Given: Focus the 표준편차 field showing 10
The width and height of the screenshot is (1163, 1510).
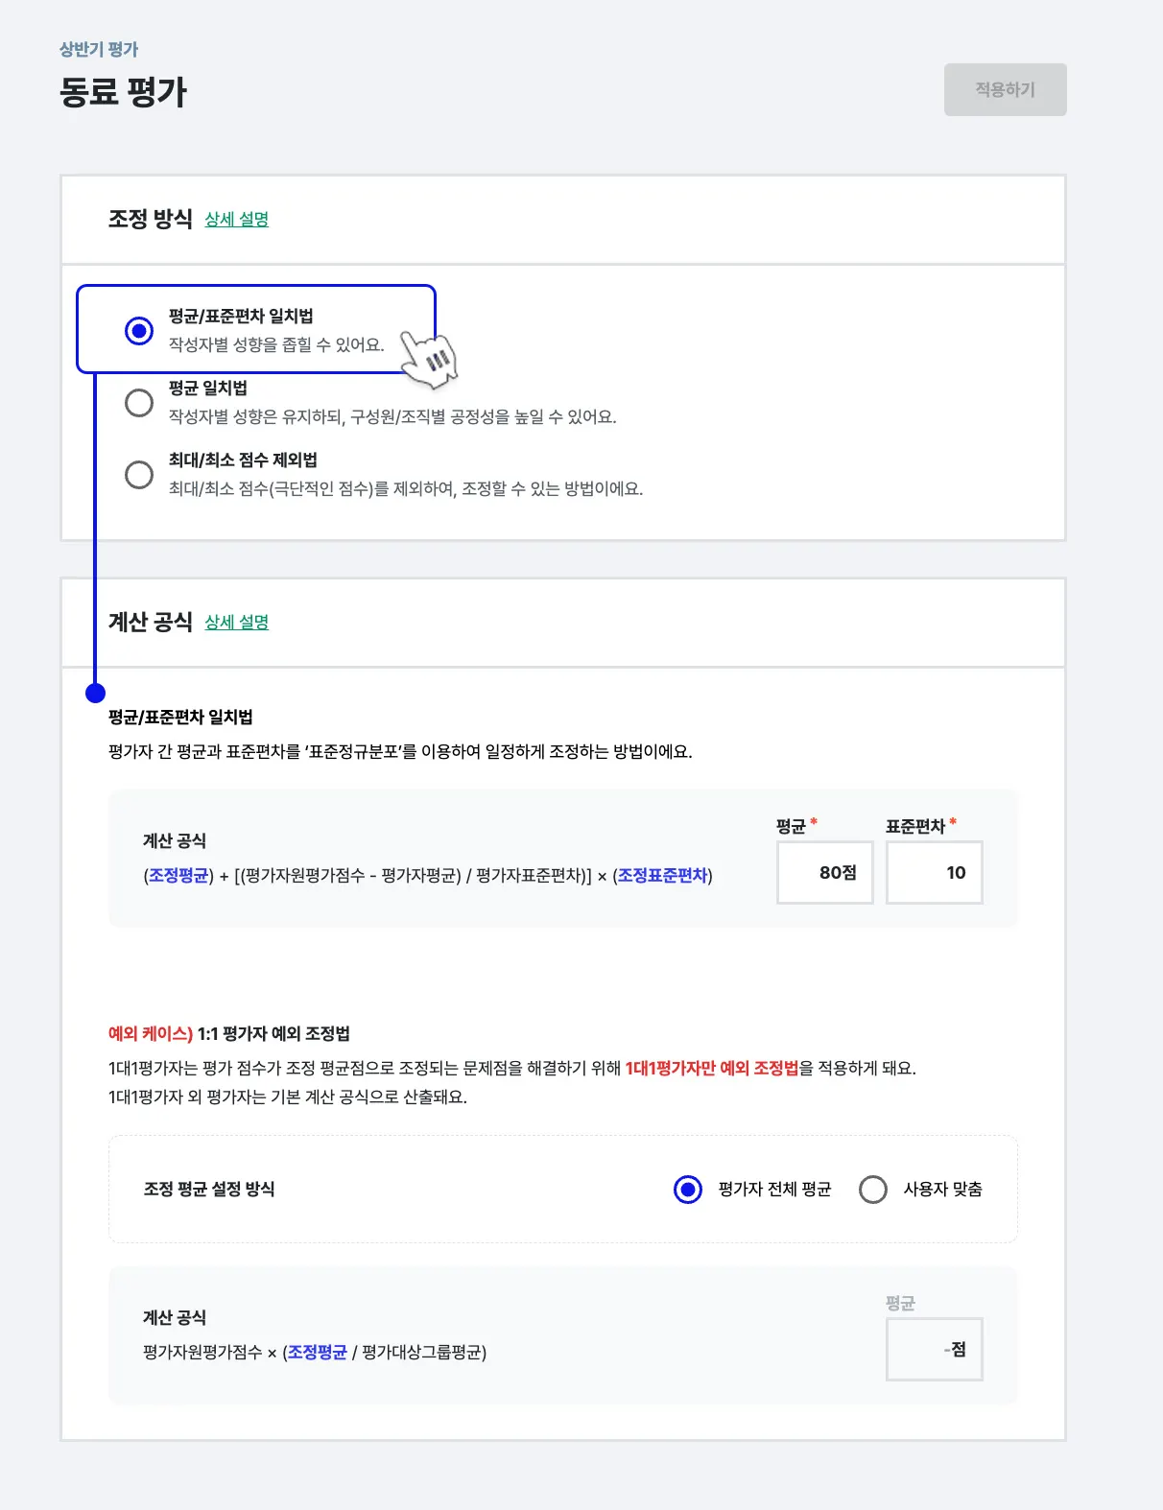Looking at the screenshot, I should [935, 872].
